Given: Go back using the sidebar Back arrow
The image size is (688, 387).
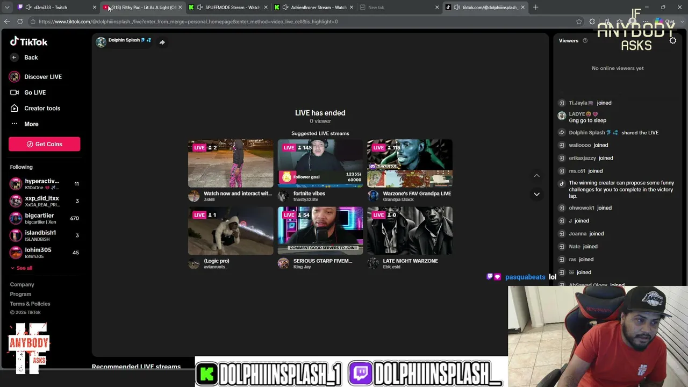Looking at the screenshot, I should tap(15, 58).
